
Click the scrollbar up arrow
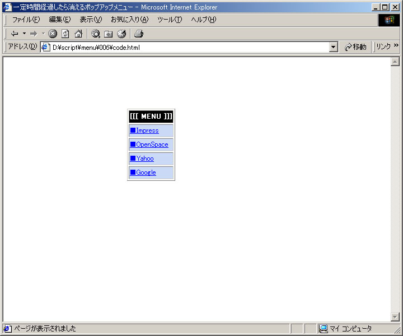tap(395, 62)
